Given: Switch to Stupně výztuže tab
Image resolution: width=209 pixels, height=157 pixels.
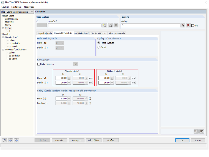Looking at the screenshot, I should 45,33.
